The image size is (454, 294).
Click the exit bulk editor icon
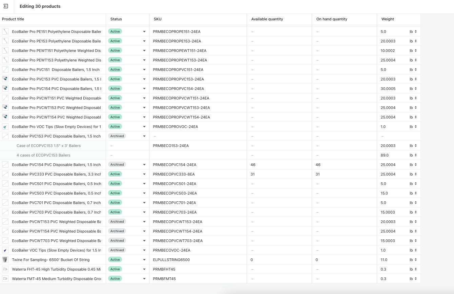[6, 6]
